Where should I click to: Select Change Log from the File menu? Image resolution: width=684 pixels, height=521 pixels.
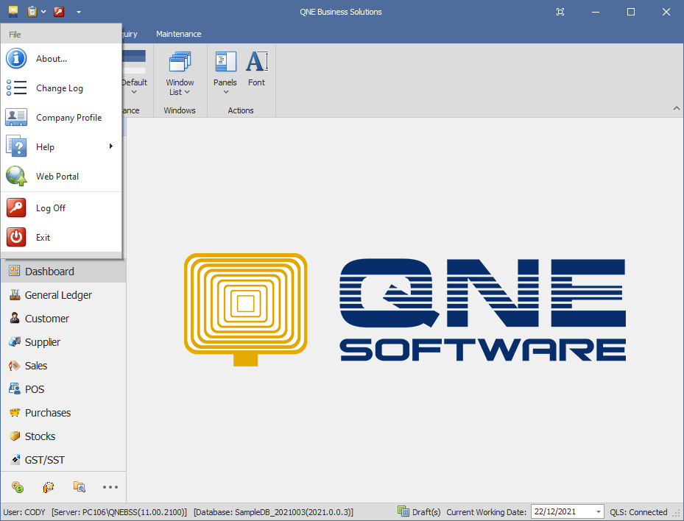[x=61, y=88]
